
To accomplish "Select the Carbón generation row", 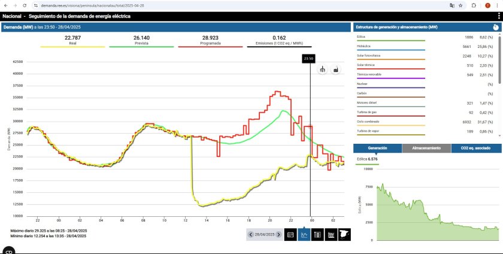I will tap(425, 94).
